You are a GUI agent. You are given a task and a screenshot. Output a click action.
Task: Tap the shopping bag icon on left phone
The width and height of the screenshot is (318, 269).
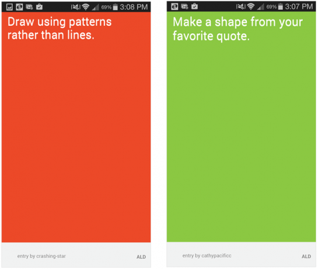point(39,7)
